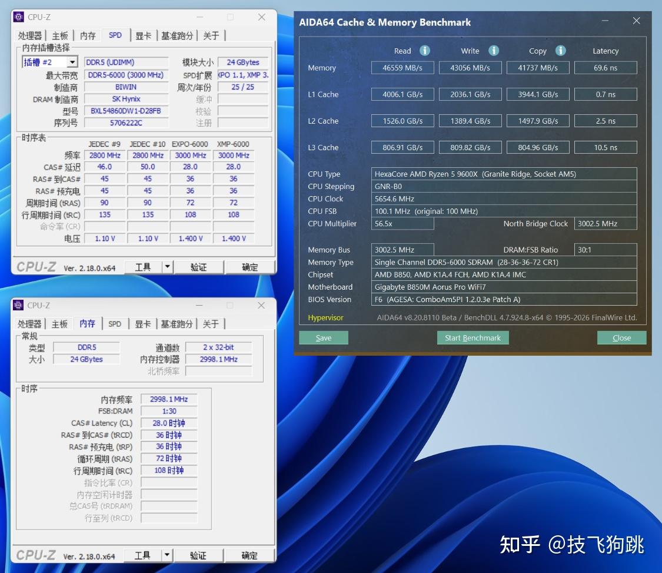
Task: Click the BIOS Version field in AIDA64
Action: point(504,299)
